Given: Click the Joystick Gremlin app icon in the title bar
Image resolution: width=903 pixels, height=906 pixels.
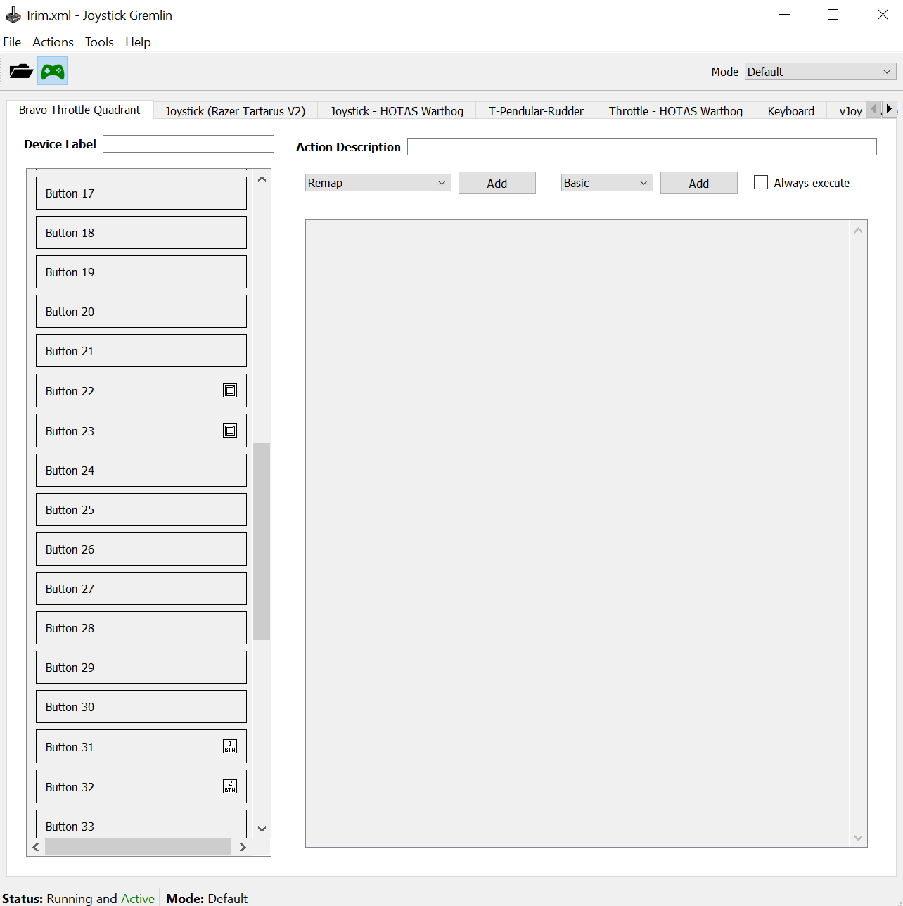Looking at the screenshot, I should pos(13,15).
